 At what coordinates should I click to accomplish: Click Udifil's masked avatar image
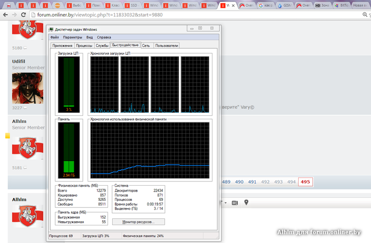click(x=28, y=88)
